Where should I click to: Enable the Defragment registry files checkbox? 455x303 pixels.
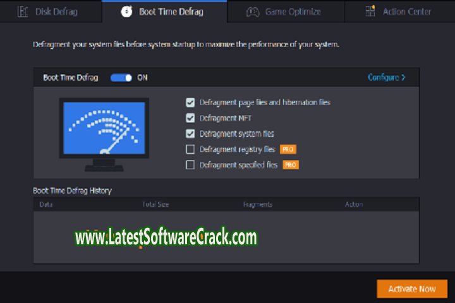(190, 150)
